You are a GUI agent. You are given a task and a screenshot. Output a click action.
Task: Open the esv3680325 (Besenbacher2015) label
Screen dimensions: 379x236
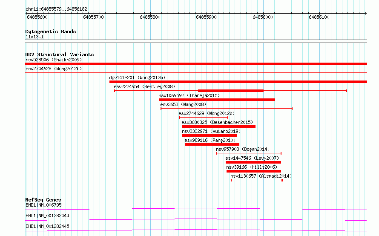click(217, 122)
